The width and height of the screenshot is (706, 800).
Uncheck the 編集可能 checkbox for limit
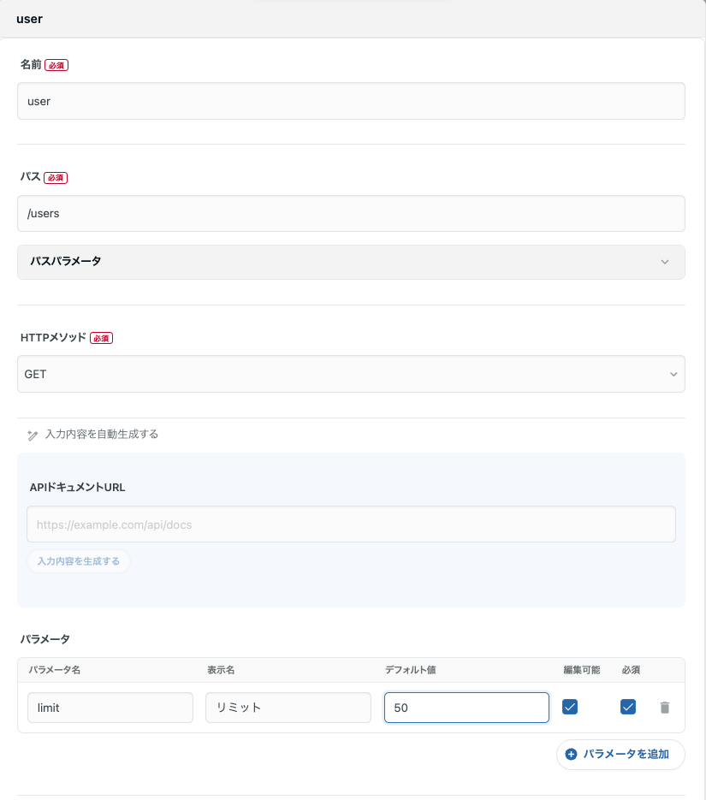(570, 707)
